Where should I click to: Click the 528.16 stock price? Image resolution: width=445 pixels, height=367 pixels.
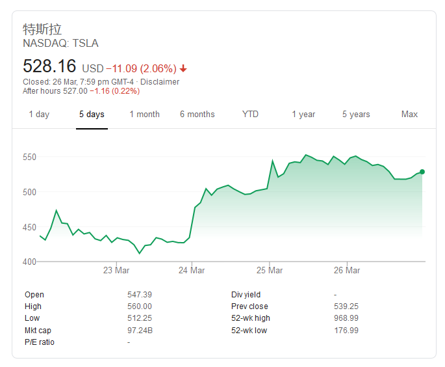[49, 66]
